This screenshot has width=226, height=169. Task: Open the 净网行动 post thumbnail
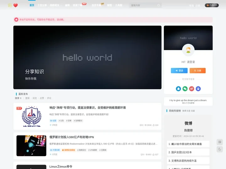tap(31, 116)
